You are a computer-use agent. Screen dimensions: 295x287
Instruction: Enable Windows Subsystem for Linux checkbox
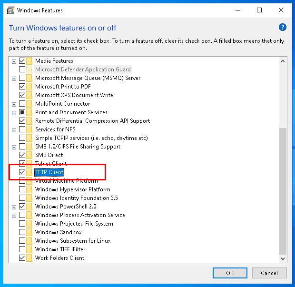[22, 241]
